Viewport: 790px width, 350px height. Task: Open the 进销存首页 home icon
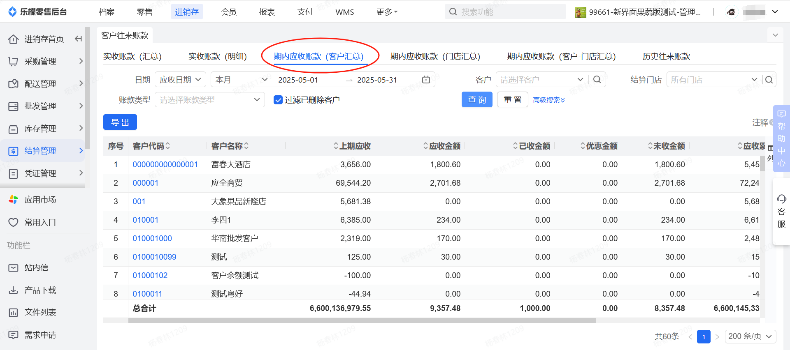point(13,39)
